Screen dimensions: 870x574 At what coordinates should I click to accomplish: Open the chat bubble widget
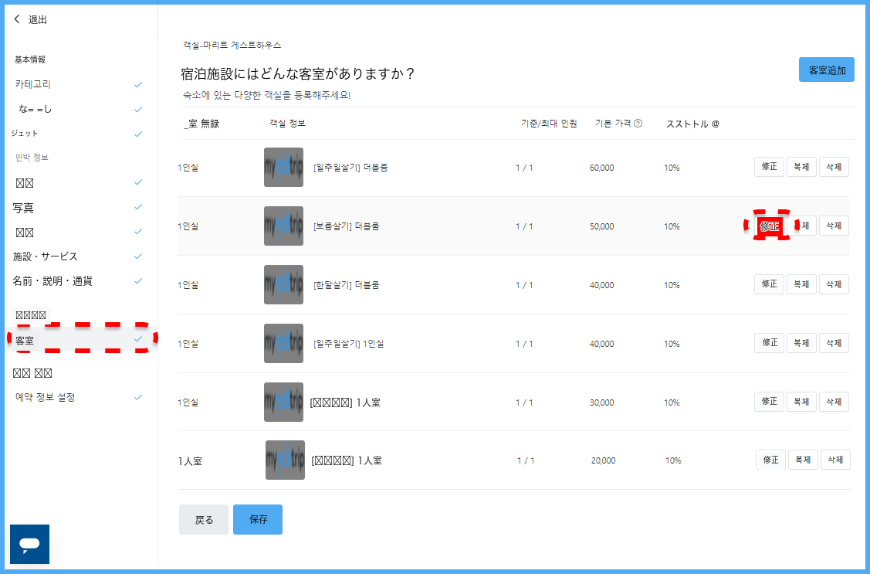pyautogui.click(x=29, y=544)
